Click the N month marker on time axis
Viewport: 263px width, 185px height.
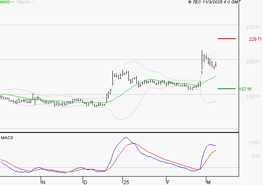tap(43, 182)
